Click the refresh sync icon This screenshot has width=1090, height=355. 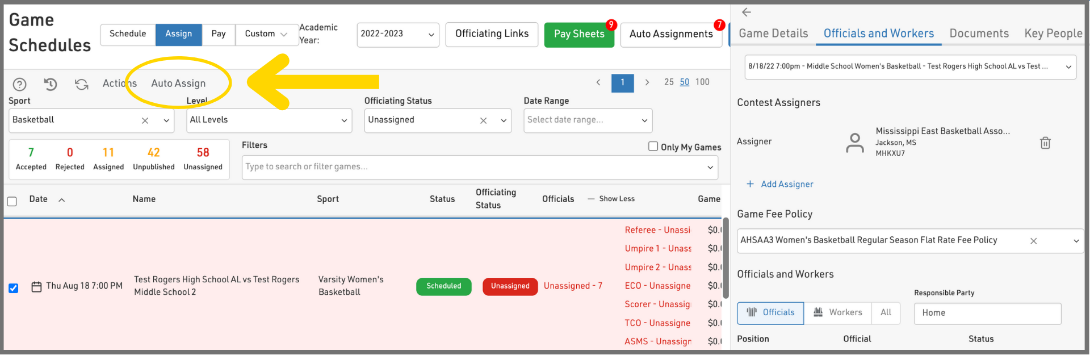click(x=82, y=84)
